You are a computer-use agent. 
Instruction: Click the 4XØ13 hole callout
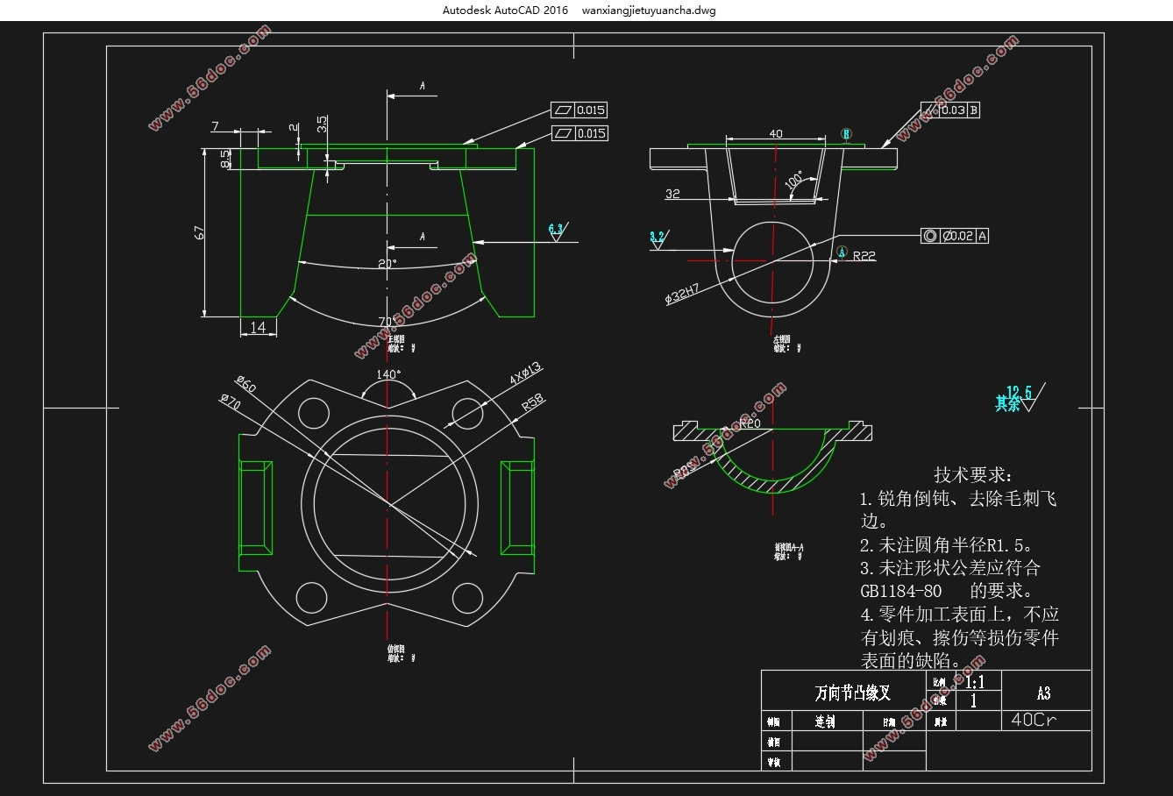tap(525, 373)
